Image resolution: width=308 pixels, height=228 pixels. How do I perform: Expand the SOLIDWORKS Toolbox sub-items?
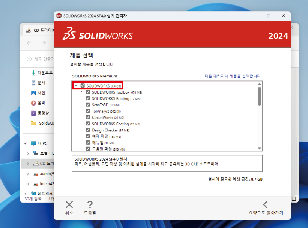pyautogui.click(x=81, y=92)
